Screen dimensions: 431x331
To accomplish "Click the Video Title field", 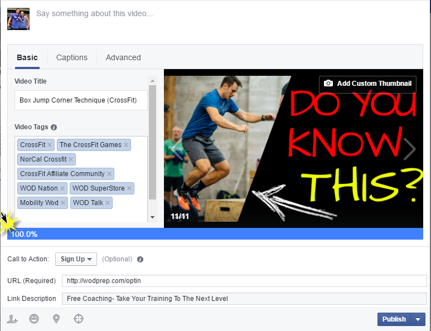I will (81, 100).
